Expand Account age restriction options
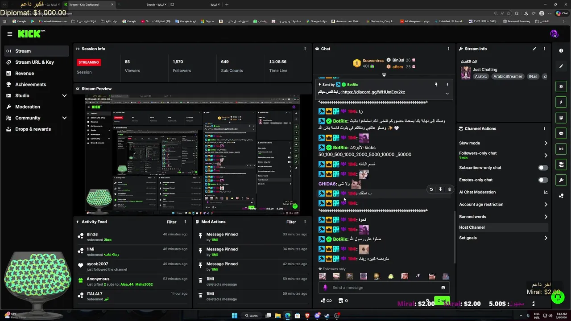 [503, 204]
